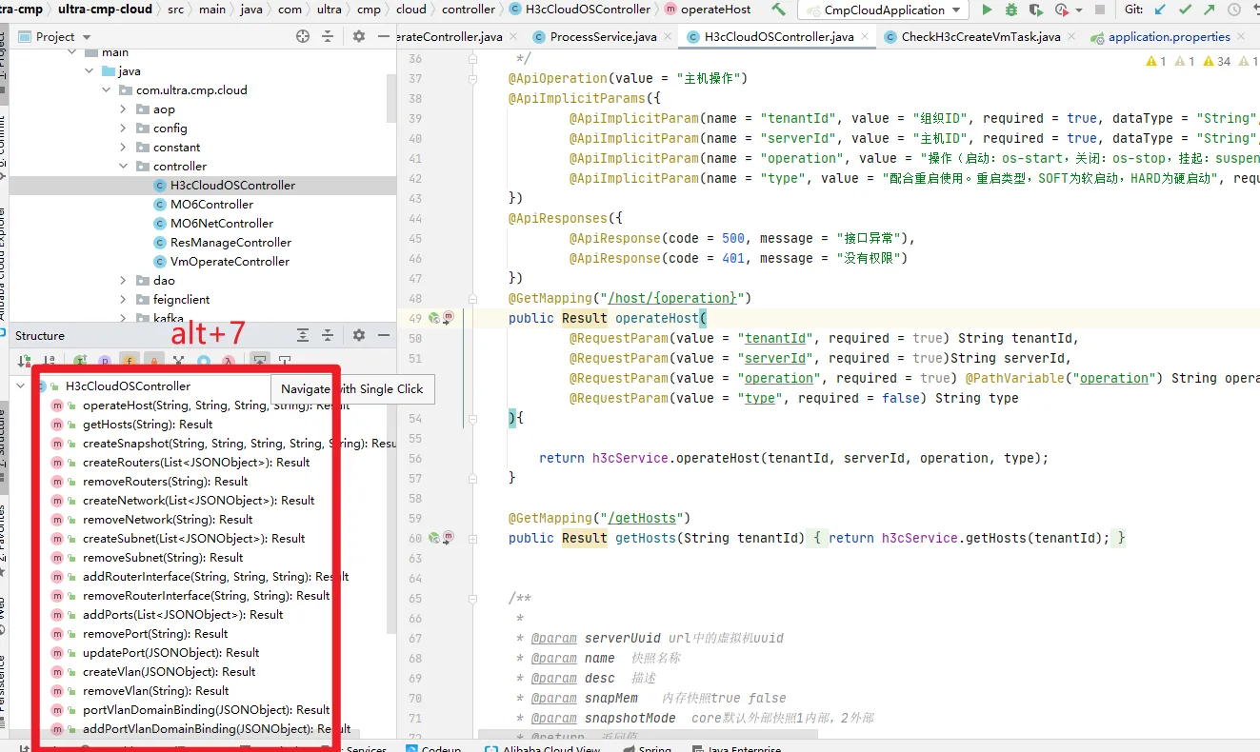
Task: Click Project panel locate target icon
Action: tap(303, 36)
